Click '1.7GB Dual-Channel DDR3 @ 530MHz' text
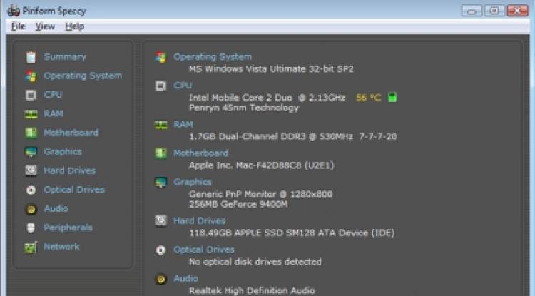 pos(271,136)
